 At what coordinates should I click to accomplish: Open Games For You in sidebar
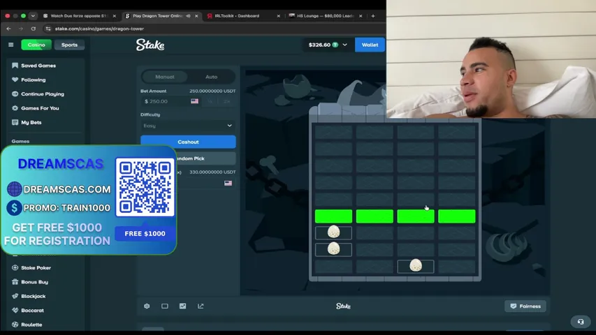(40, 108)
